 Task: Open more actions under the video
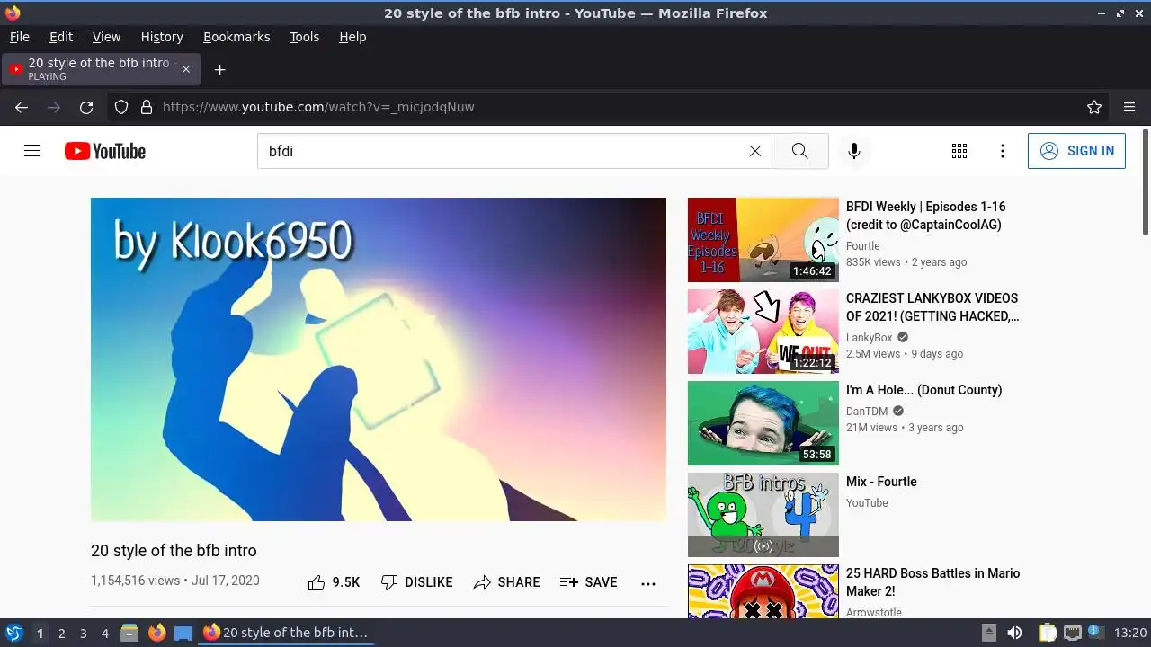tap(648, 583)
